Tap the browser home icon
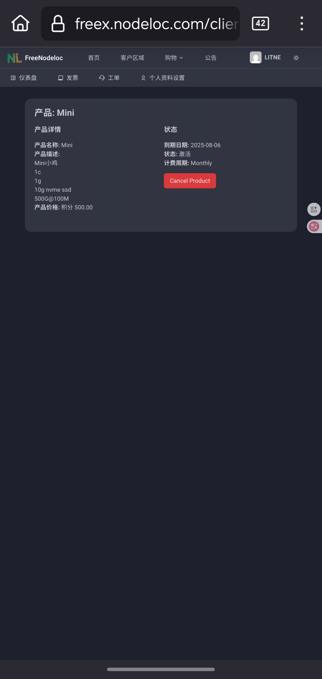 pyautogui.click(x=20, y=23)
